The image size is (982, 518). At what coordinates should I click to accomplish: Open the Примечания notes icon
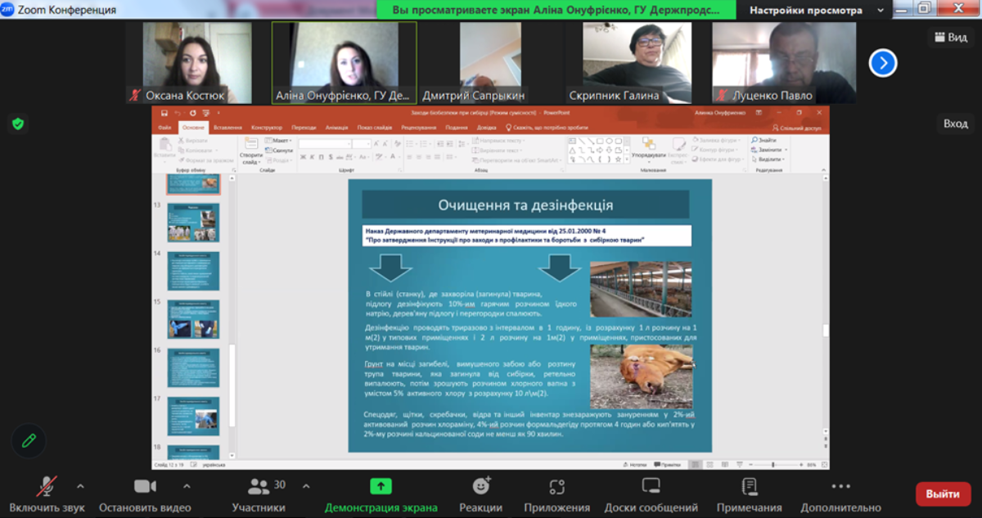749,487
